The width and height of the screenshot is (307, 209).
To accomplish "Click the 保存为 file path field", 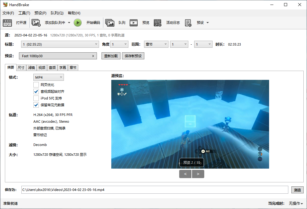I will pyautogui.click(x=155, y=190).
